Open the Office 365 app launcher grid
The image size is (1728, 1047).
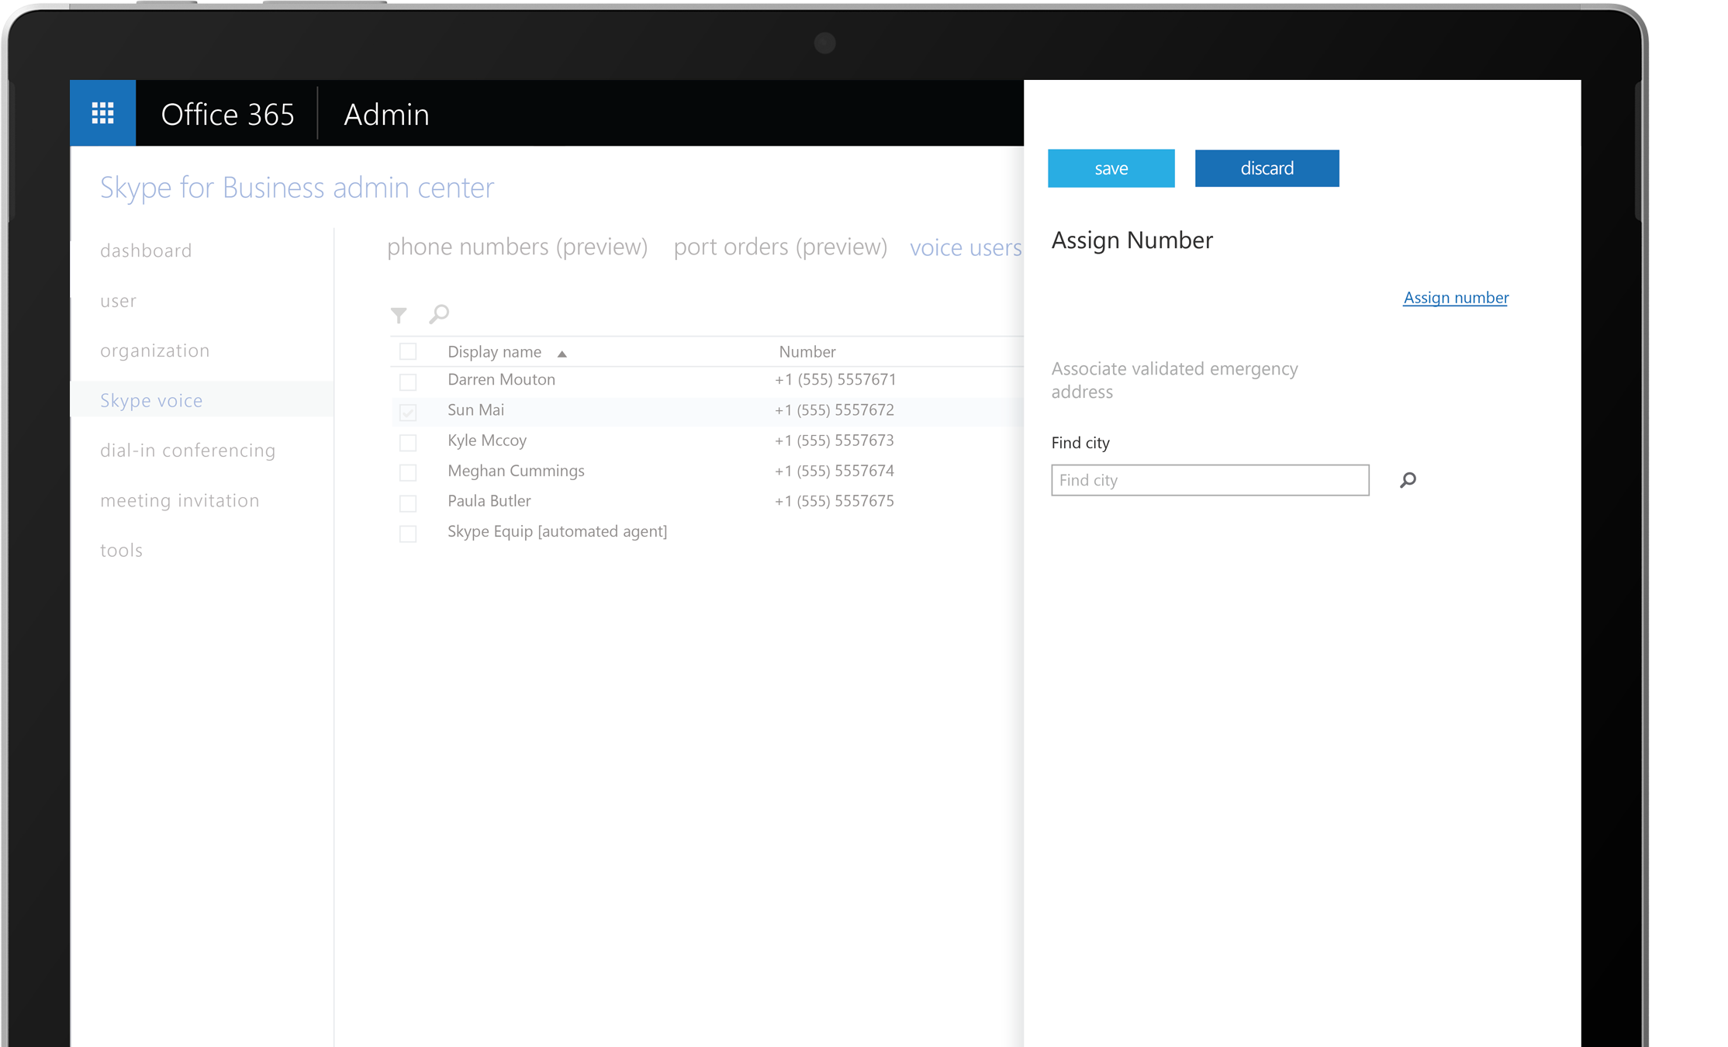(x=102, y=113)
